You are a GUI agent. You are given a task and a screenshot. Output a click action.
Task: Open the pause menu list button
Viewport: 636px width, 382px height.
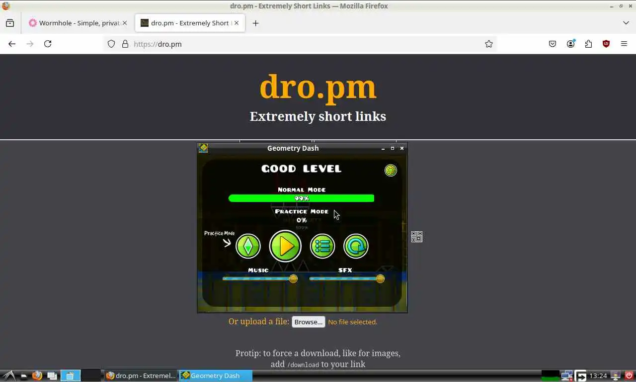[x=322, y=246]
